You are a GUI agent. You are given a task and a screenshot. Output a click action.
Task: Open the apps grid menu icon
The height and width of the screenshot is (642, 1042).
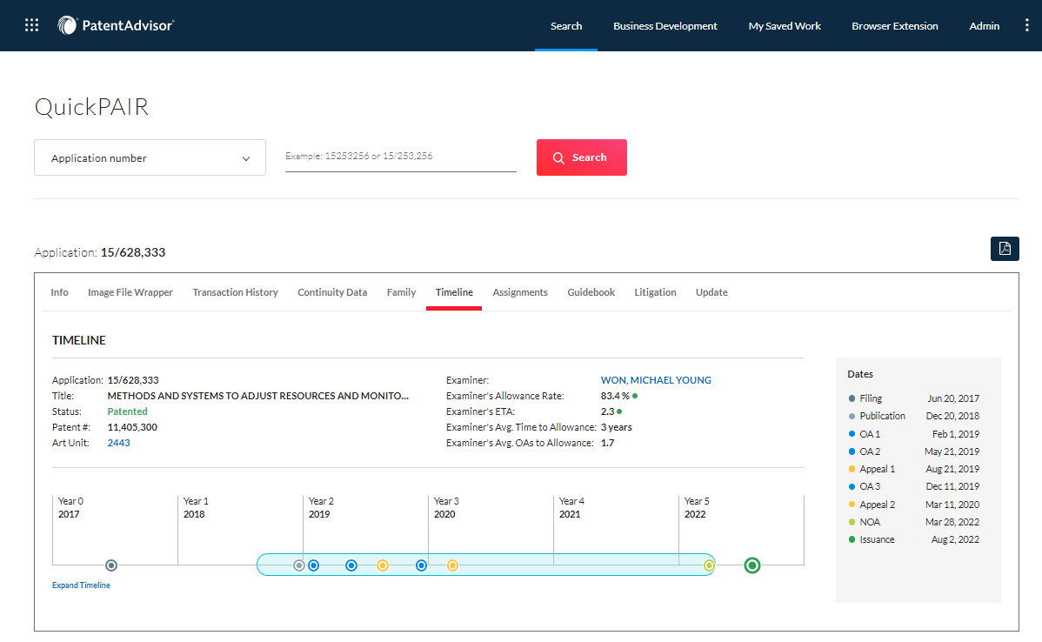[32, 25]
